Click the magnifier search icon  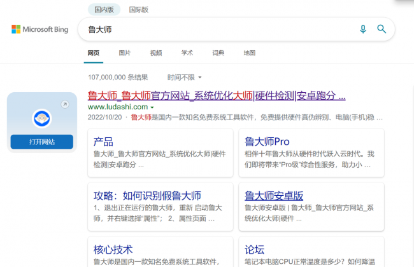(x=382, y=29)
